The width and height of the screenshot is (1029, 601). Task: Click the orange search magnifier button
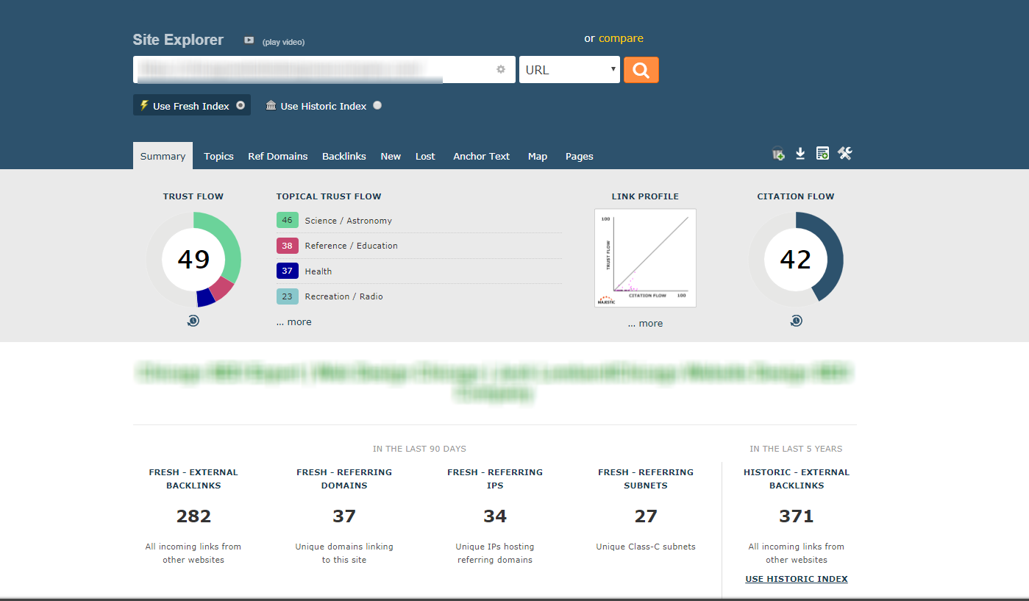[641, 69]
